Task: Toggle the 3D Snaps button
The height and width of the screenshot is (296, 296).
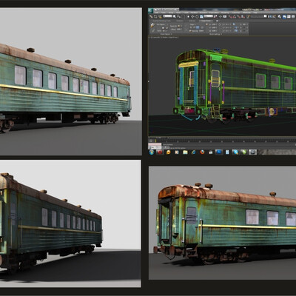Action: pos(230,16)
